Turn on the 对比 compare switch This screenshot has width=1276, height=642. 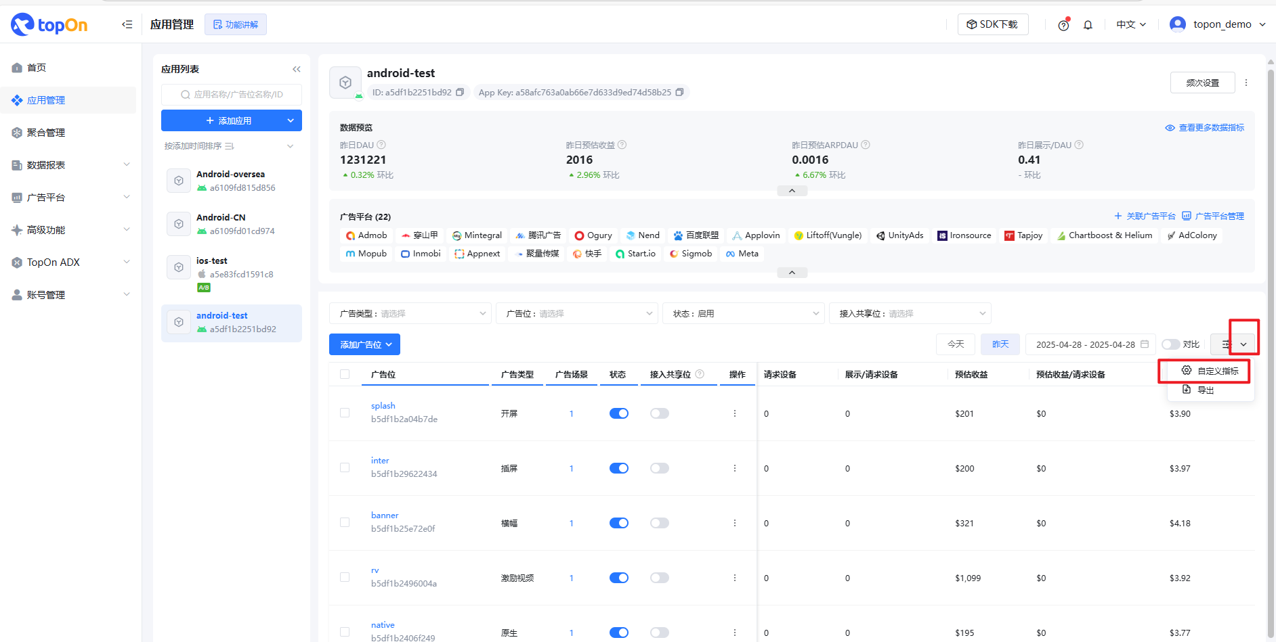[1170, 344]
